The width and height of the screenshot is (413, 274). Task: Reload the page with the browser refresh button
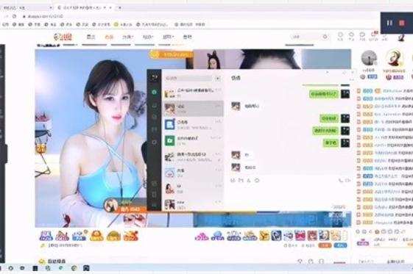pyautogui.click(x=15, y=16)
